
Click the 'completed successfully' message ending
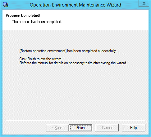pyautogui.click(x=99, y=51)
